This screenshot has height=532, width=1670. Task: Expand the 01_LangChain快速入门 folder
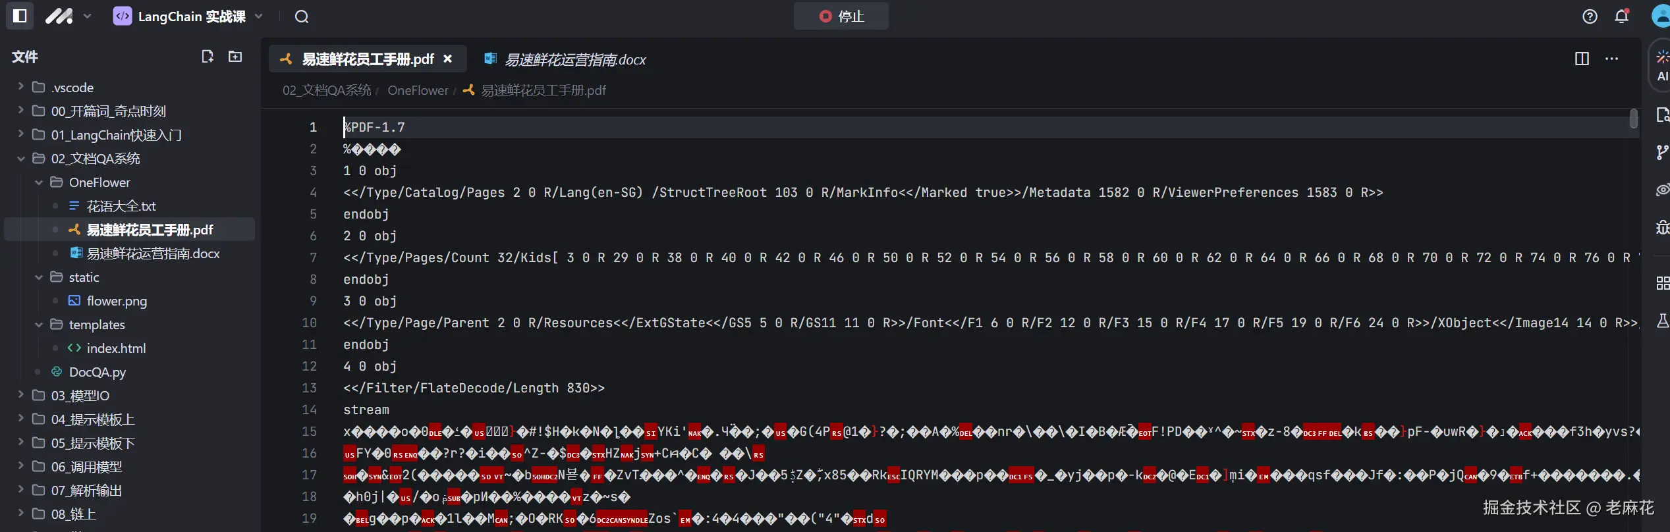pyautogui.click(x=21, y=134)
